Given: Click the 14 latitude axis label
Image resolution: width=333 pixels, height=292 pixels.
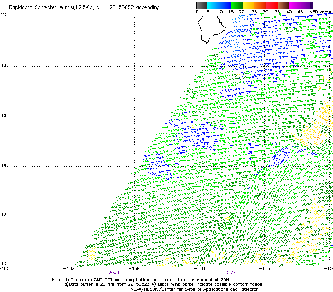Looking at the screenshot, I should (4, 165).
